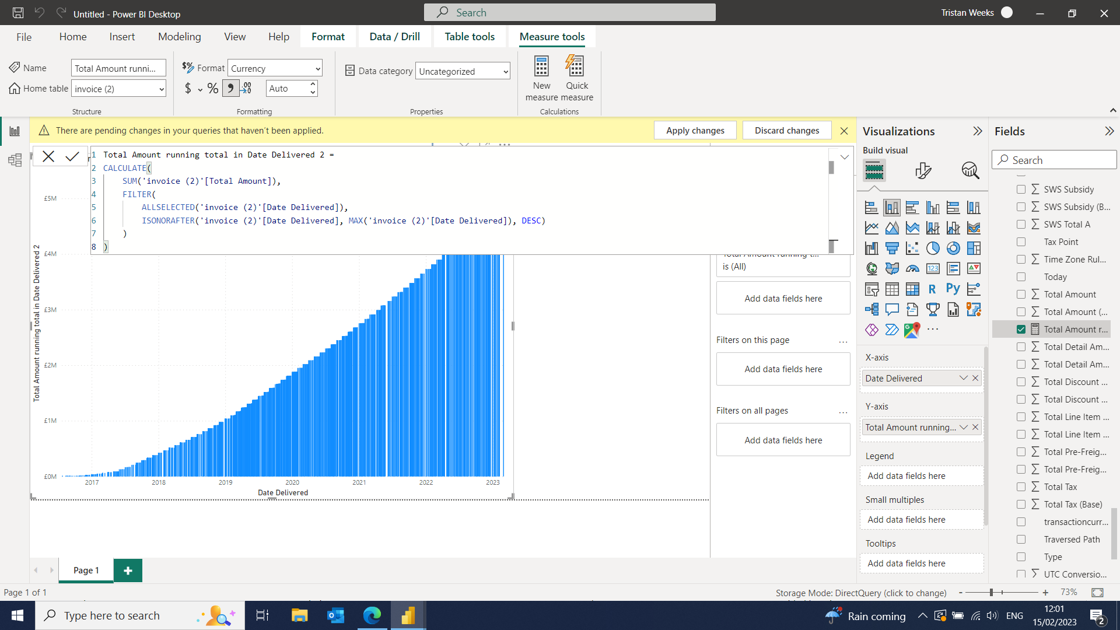Open the Analytics pane magnifier icon
The image size is (1120, 630).
pos(970,171)
